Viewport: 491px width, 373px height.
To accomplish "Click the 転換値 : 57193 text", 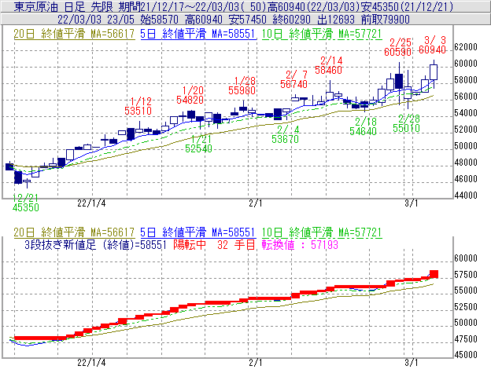I will pyautogui.click(x=300, y=244).
